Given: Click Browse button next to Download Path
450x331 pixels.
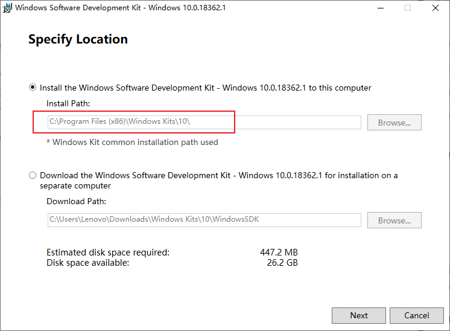Looking at the screenshot, I should point(395,220).
